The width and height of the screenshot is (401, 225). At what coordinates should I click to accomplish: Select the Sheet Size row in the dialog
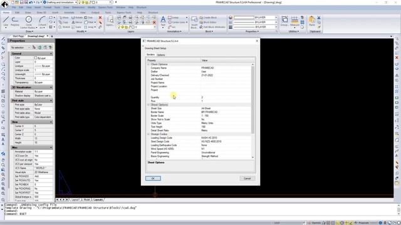[x=199, y=108]
